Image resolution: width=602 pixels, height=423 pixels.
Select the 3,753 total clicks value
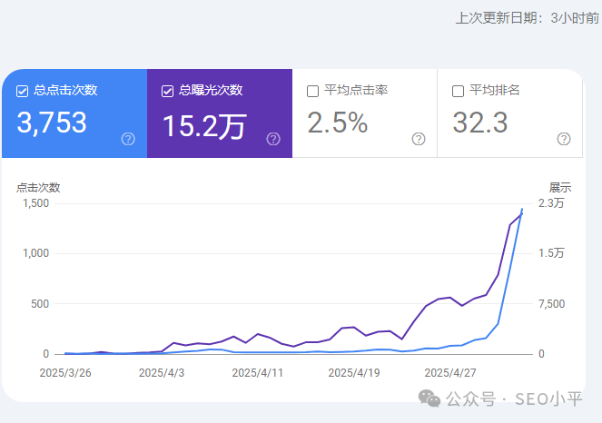[x=52, y=123]
